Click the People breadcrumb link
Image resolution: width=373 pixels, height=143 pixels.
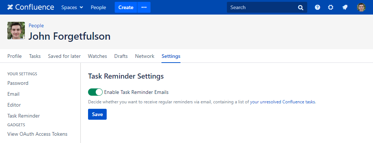36,25
